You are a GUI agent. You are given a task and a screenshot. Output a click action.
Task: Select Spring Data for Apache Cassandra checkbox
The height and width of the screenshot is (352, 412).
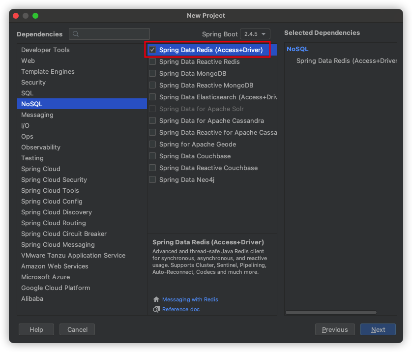pyautogui.click(x=152, y=120)
